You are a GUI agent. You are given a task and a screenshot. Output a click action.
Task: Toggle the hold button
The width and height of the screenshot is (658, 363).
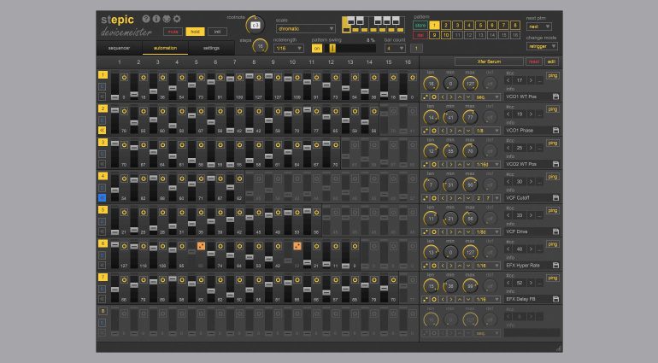point(195,32)
